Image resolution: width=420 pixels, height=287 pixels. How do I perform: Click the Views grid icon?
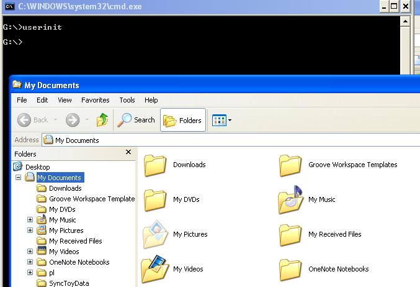point(219,120)
